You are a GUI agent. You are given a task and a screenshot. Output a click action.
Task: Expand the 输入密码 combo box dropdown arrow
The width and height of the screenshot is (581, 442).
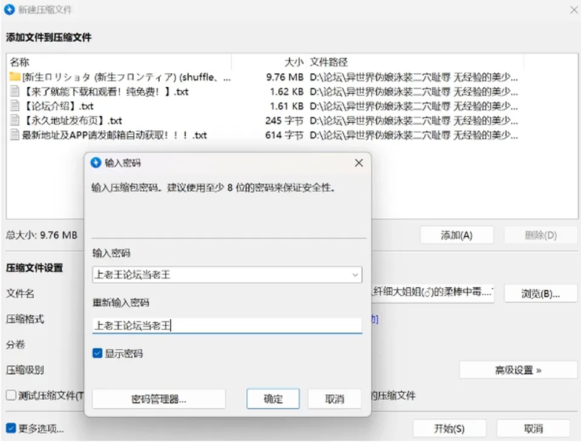point(355,275)
